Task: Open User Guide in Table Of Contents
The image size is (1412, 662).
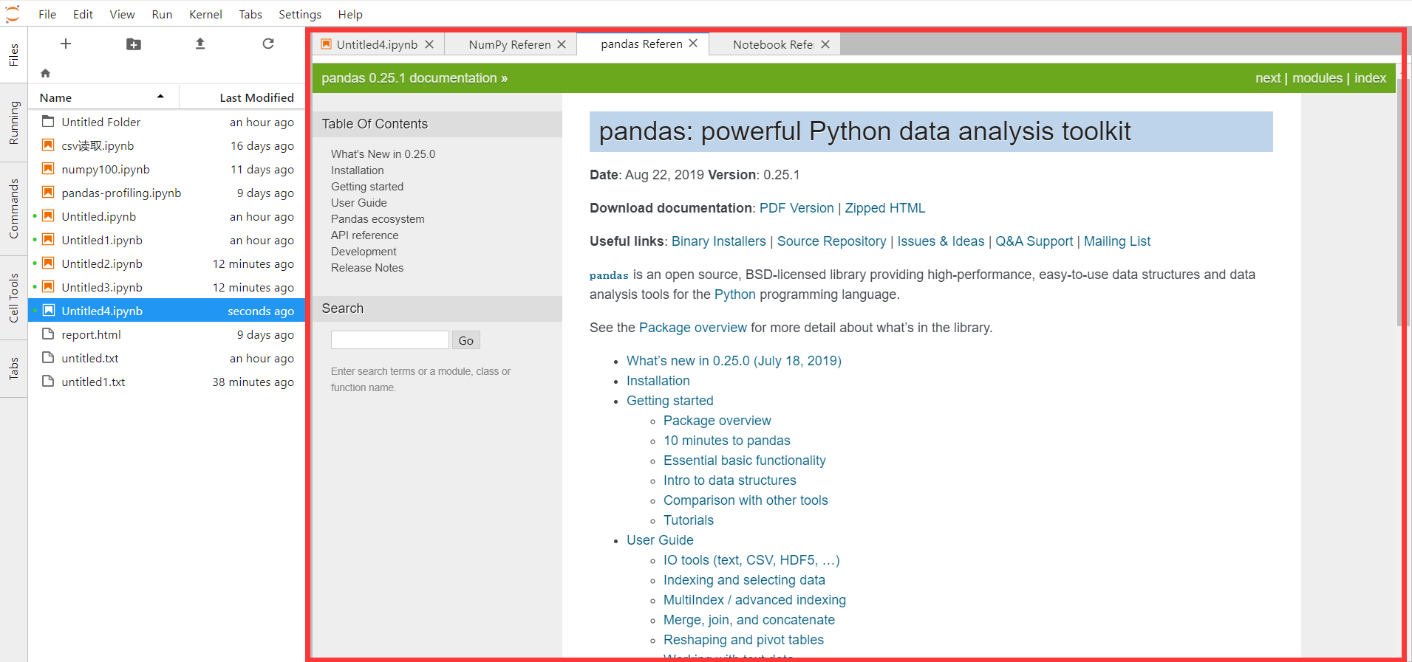Action: coord(359,203)
